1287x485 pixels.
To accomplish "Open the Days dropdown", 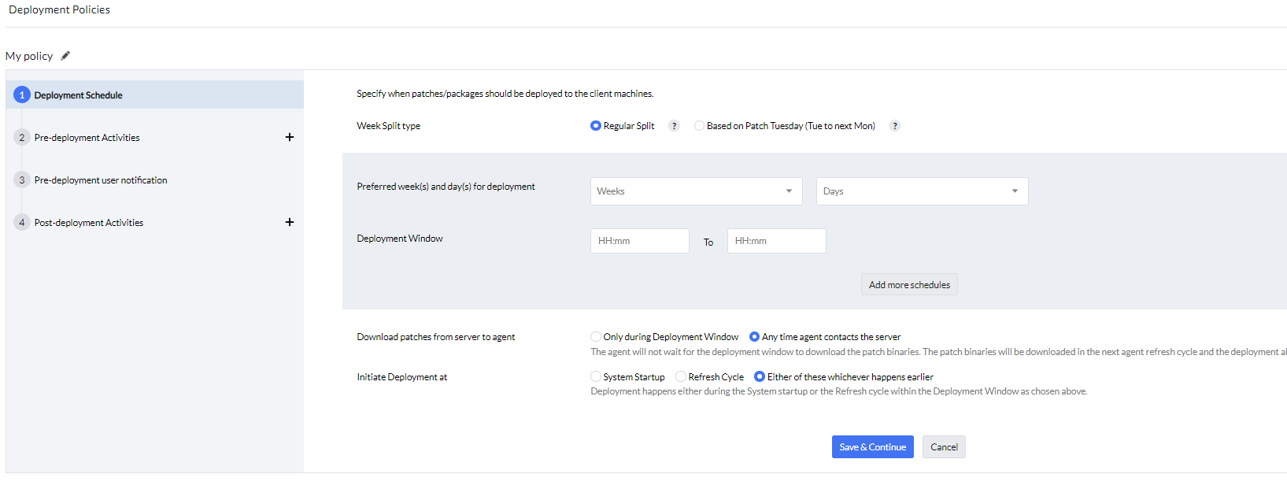I will click(922, 191).
